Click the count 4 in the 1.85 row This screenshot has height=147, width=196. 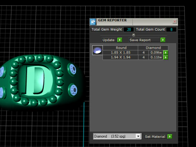(x=143, y=53)
